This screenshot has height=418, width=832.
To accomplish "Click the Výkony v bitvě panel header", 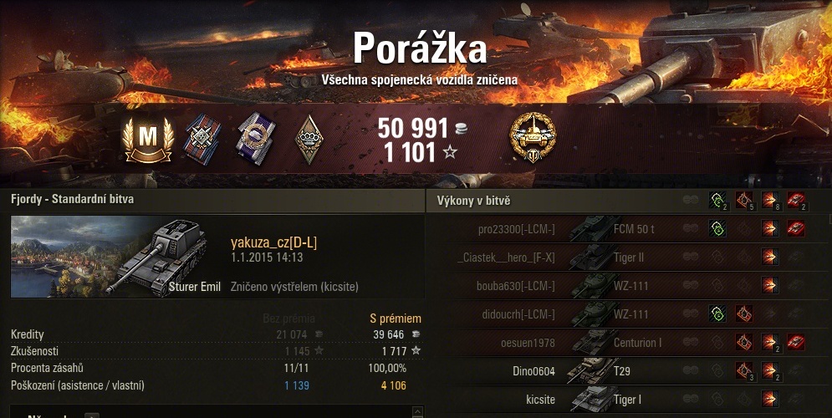I will 474,201.
